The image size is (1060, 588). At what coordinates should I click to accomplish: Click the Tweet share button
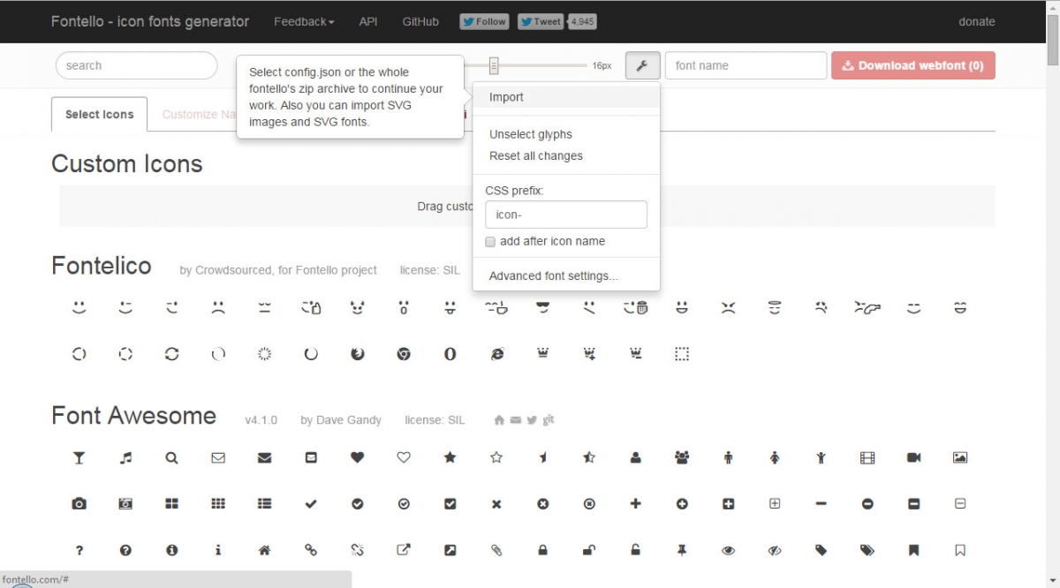(541, 21)
